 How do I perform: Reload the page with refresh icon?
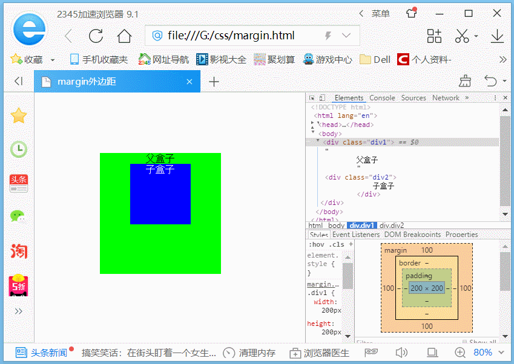96,36
